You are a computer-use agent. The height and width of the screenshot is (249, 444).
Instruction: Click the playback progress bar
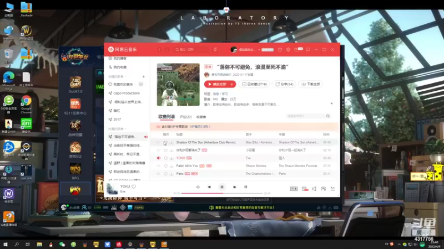222,193
